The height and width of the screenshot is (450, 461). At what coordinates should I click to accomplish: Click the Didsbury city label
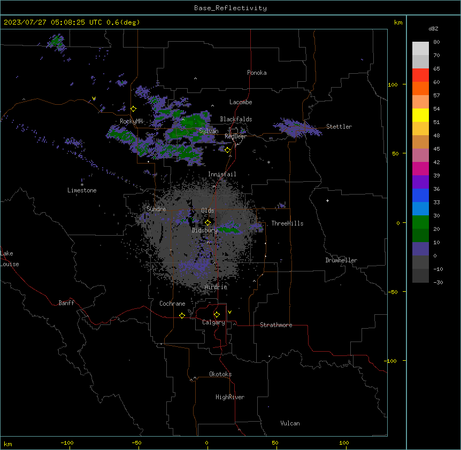click(x=205, y=230)
